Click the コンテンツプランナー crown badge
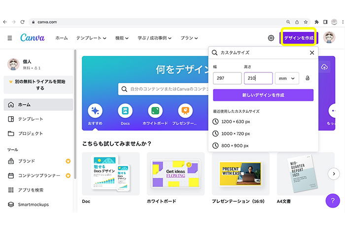 [68, 175]
